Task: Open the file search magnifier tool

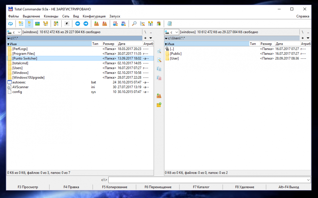Action: coord(134,24)
